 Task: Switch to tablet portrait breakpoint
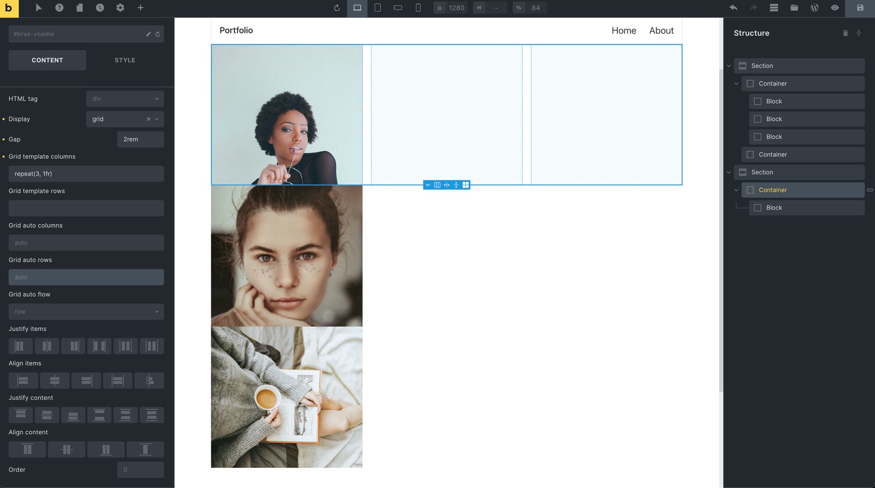(x=377, y=8)
